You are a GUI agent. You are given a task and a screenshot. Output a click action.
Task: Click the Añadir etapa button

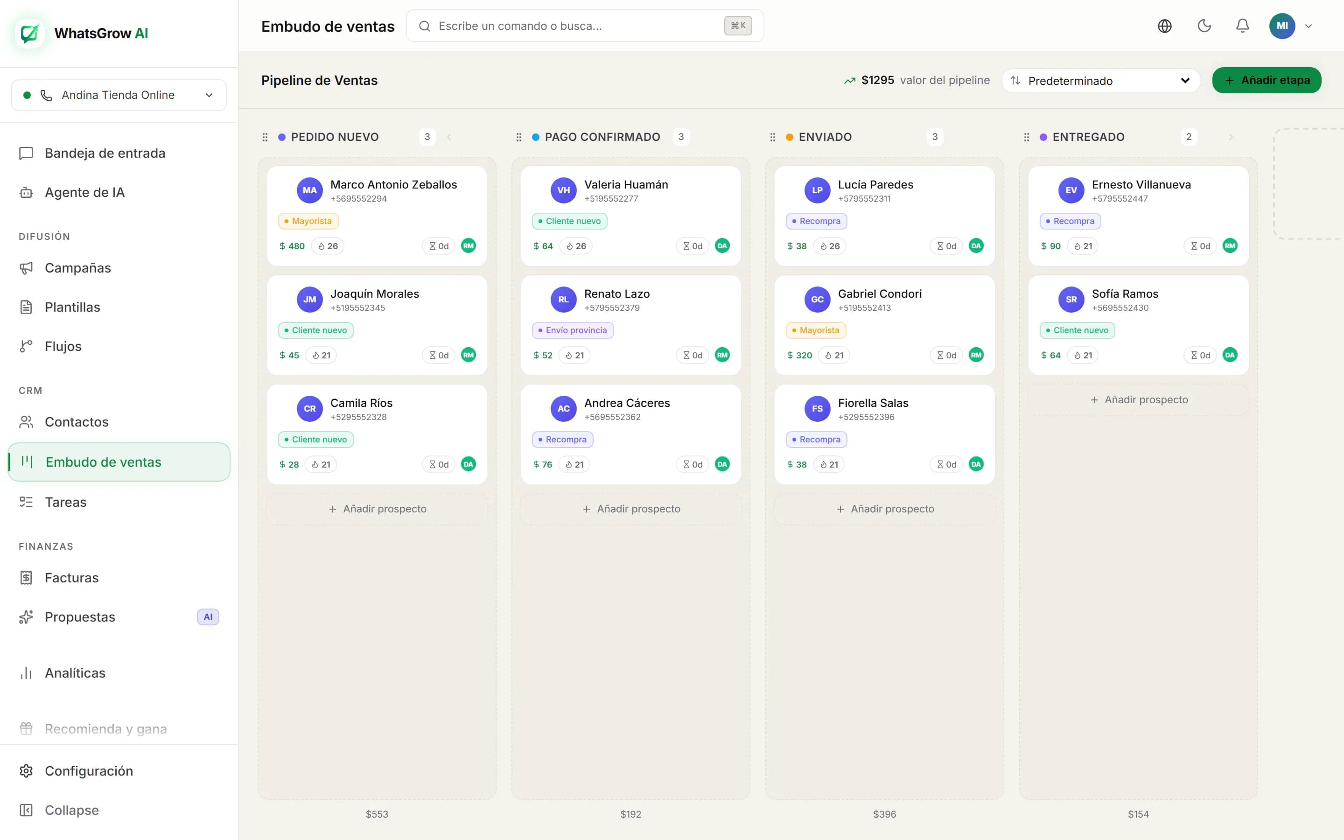pyautogui.click(x=1266, y=81)
